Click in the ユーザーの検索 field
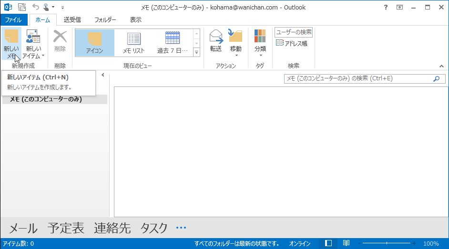 pos(294,32)
